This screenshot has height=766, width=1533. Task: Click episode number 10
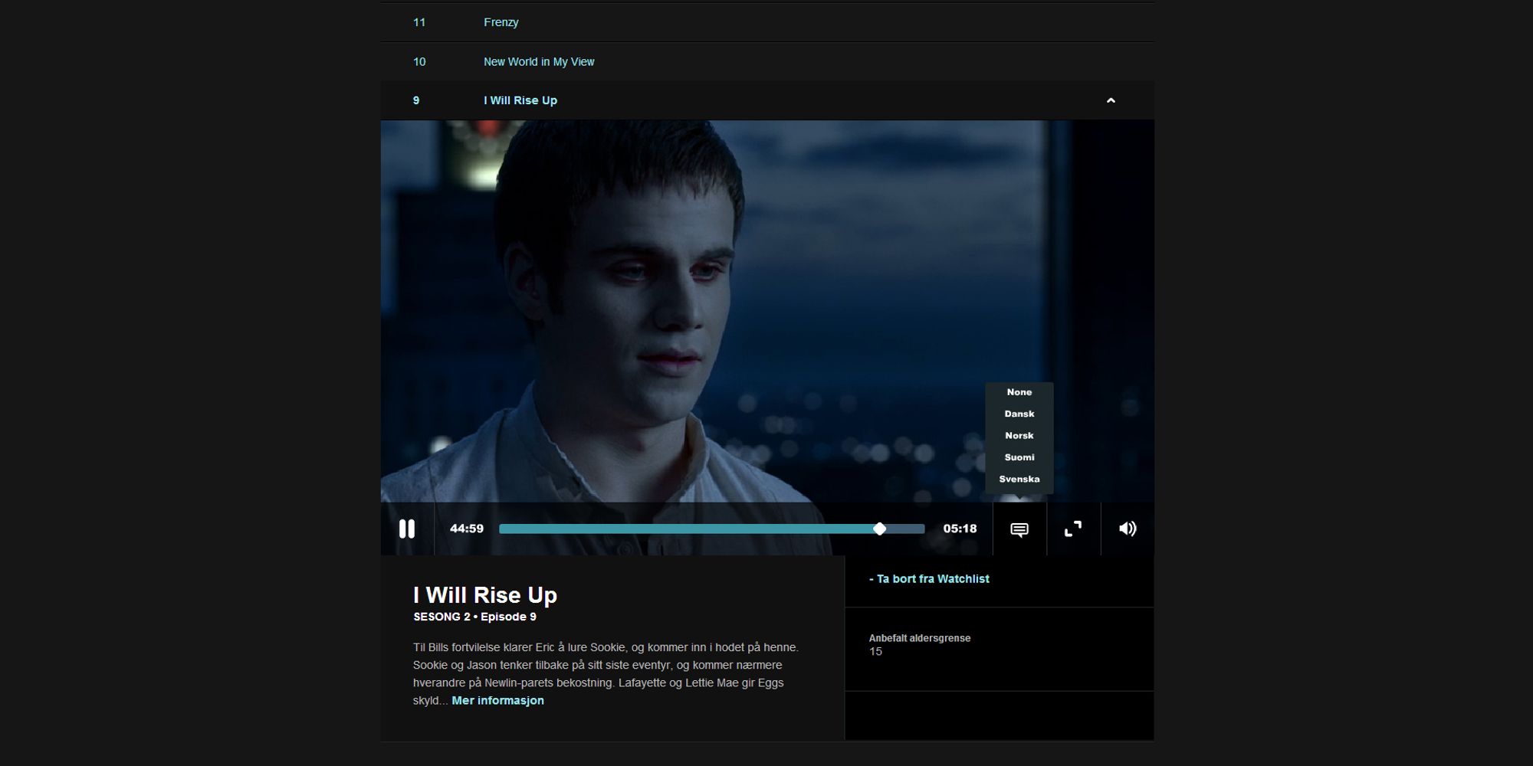click(x=419, y=61)
